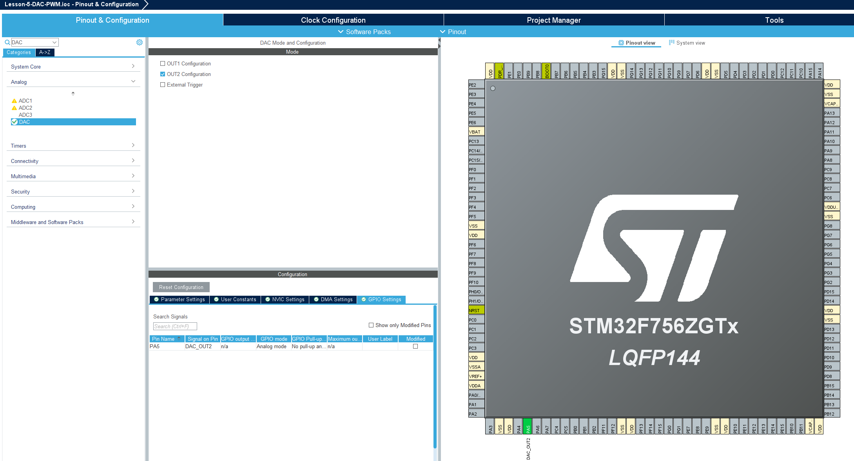The width and height of the screenshot is (854, 461).
Task: Expand the Computing category
Action: pos(73,207)
